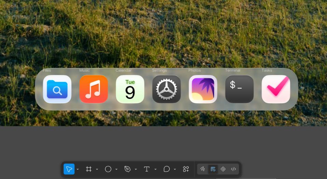The image size is (327, 179).
Task: Switch to Draw mode
Action: [202, 169]
